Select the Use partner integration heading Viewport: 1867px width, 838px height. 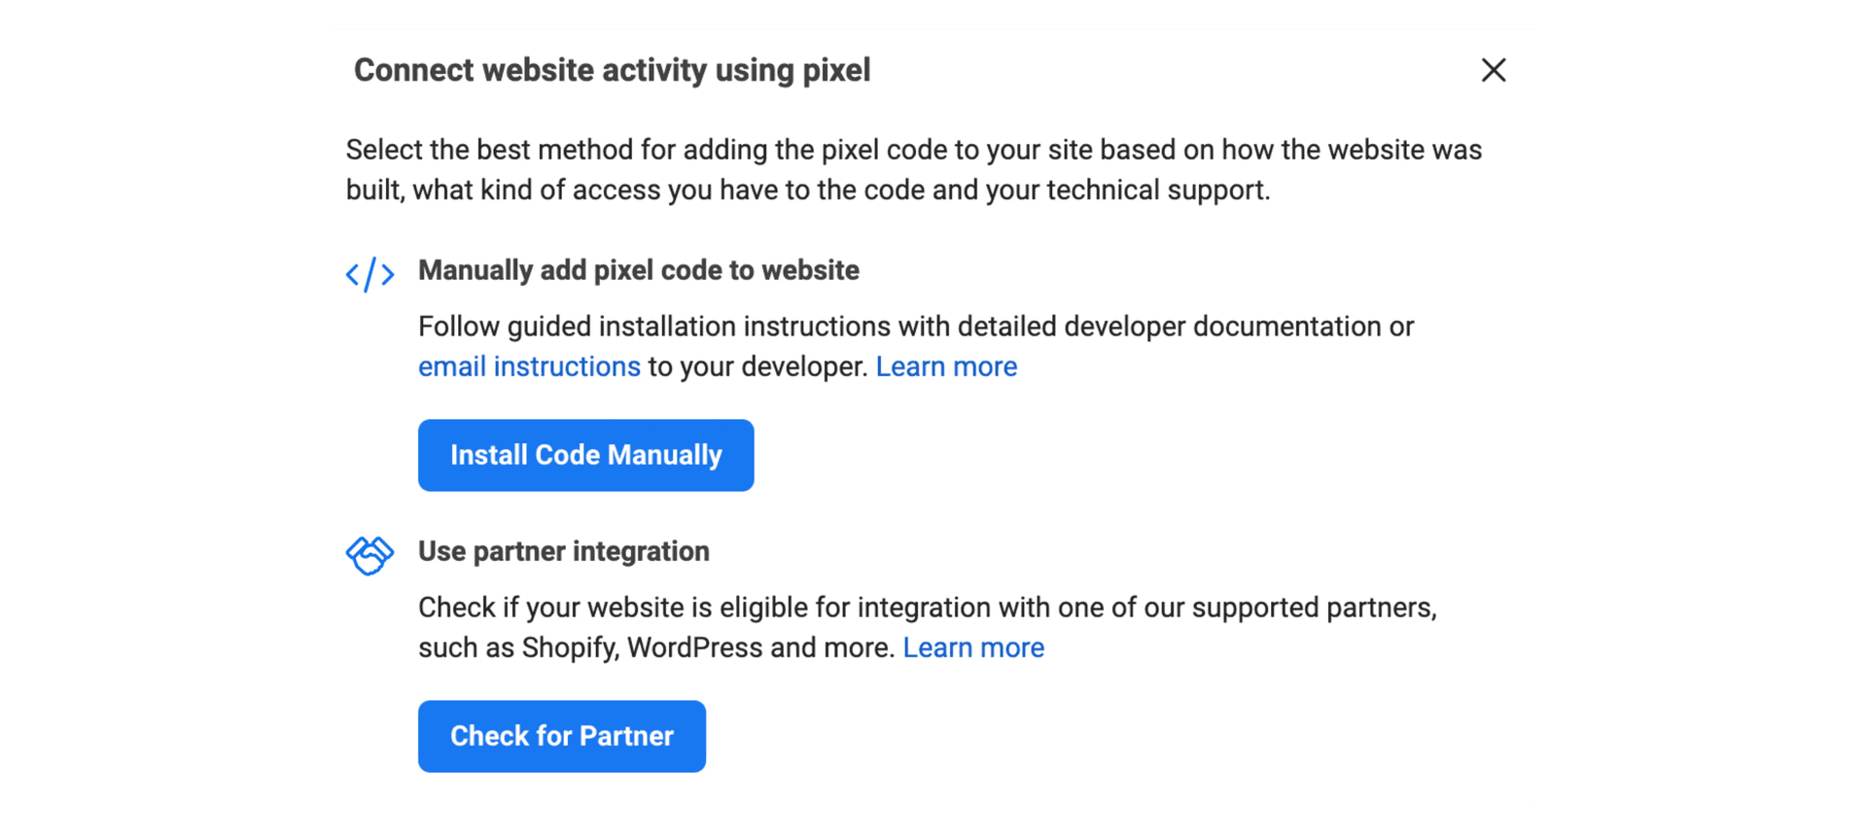(564, 551)
